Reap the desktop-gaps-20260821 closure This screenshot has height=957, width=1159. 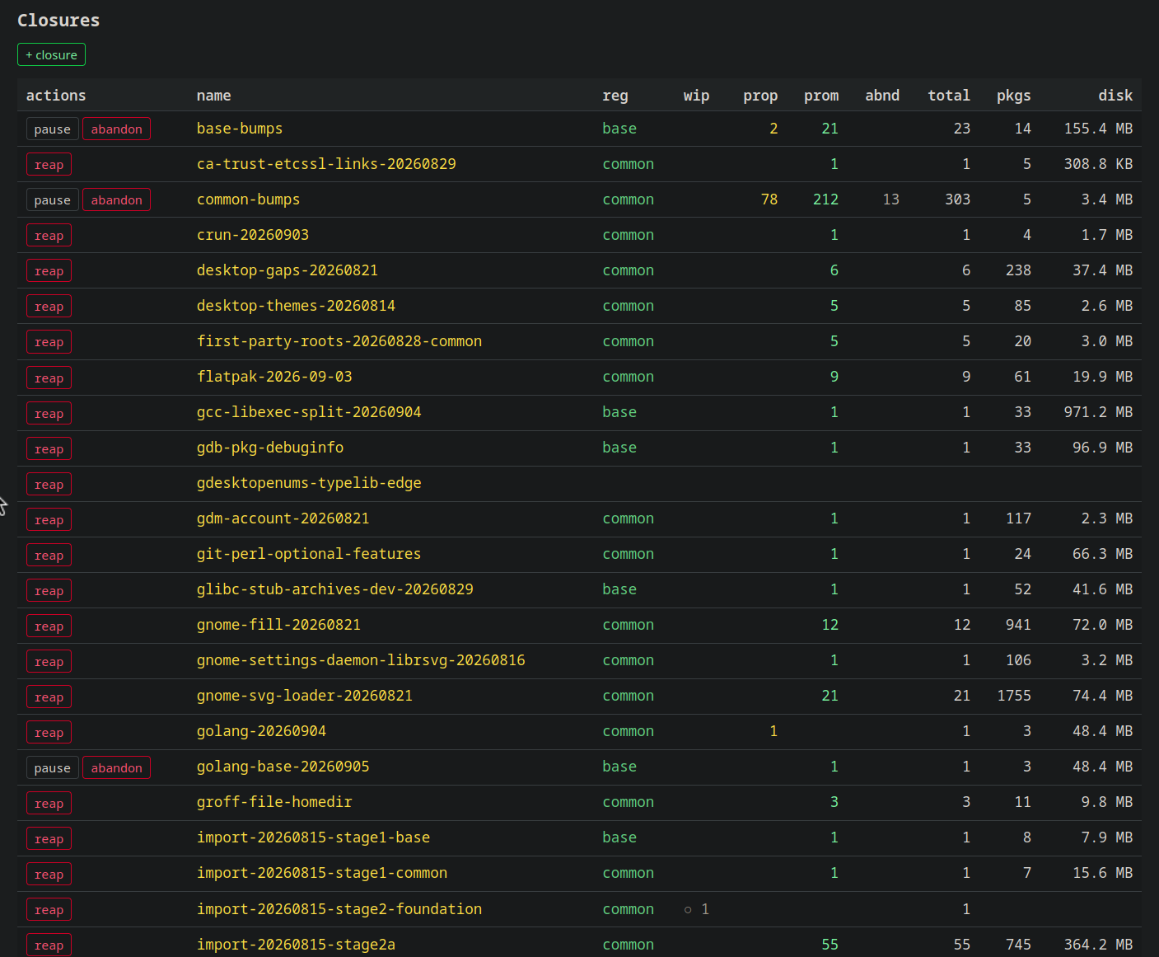tap(49, 271)
